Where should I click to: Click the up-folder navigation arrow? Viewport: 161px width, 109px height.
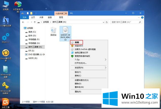[34, 22]
